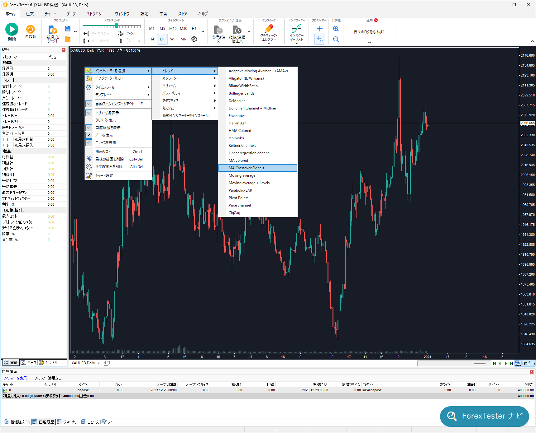
Task: Adjust the テストスピード slider handle
Action: [117, 26]
